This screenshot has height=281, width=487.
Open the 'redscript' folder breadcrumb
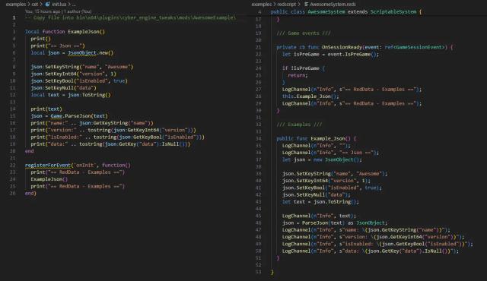(286, 5)
